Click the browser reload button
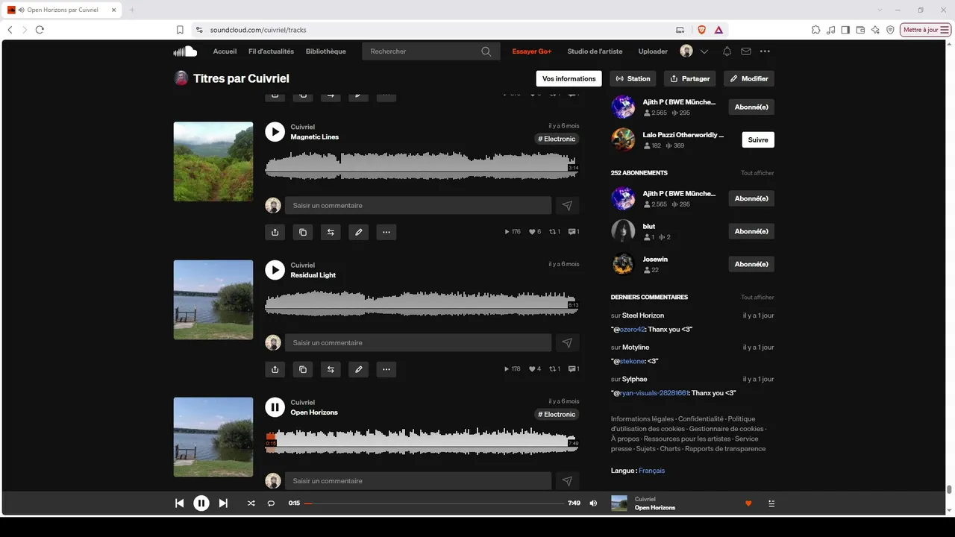Screen dimensions: 955x537 click(x=40, y=30)
